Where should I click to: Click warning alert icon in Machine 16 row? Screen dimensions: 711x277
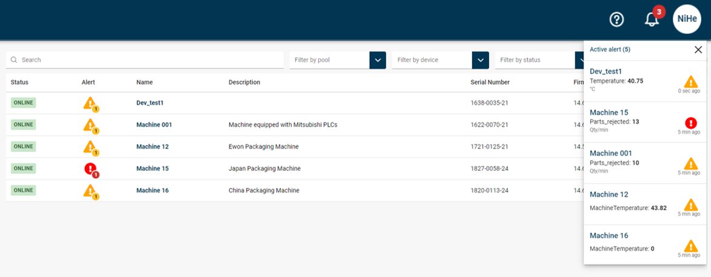click(90, 190)
